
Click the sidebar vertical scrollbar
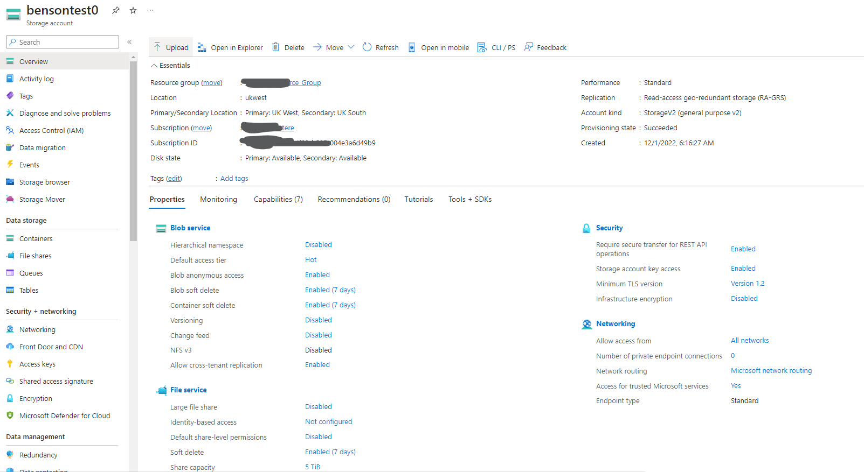coord(133,151)
